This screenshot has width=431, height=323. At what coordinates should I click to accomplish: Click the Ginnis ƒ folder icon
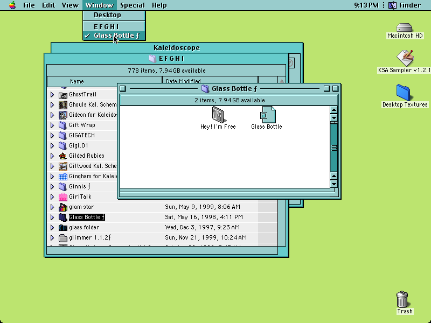[63, 186]
